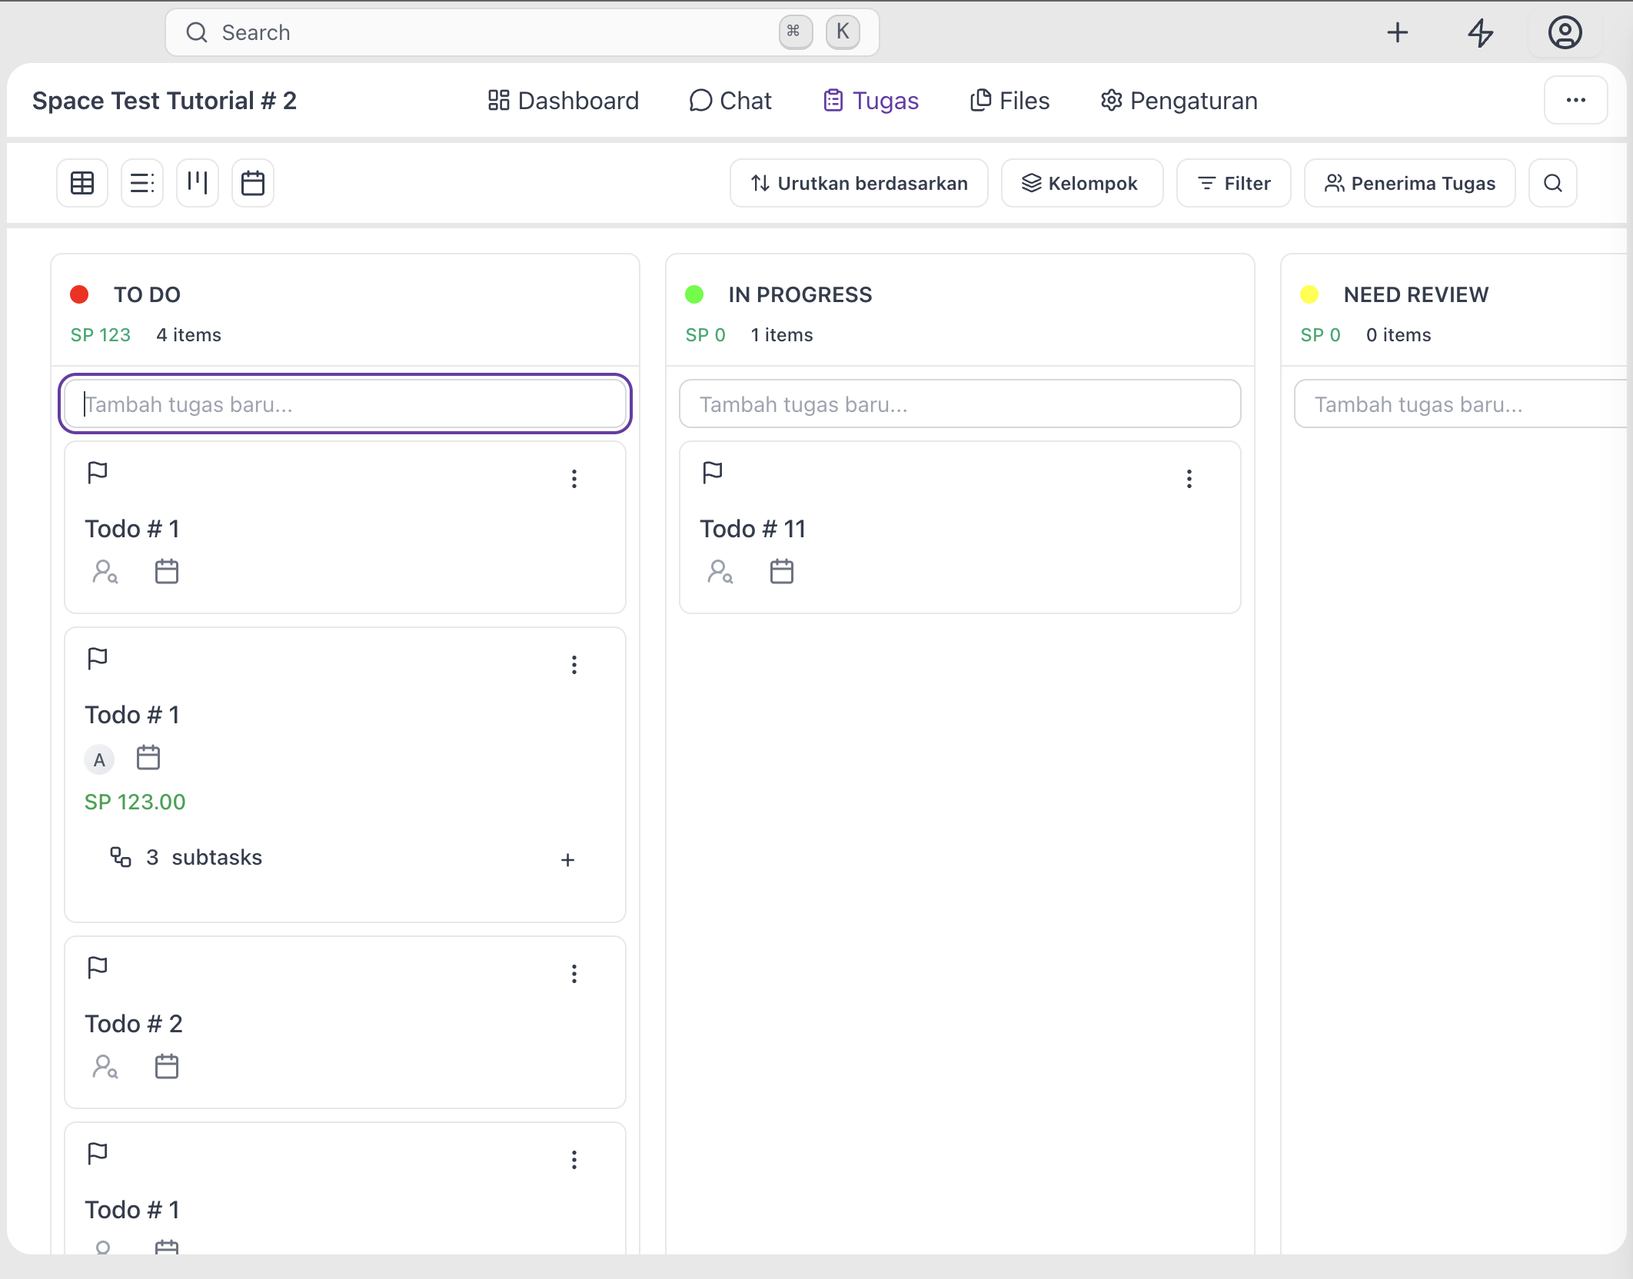Image resolution: width=1633 pixels, height=1279 pixels.
Task: Click Tambah tugas baru in TO DO
Action: tap(345, 404)
